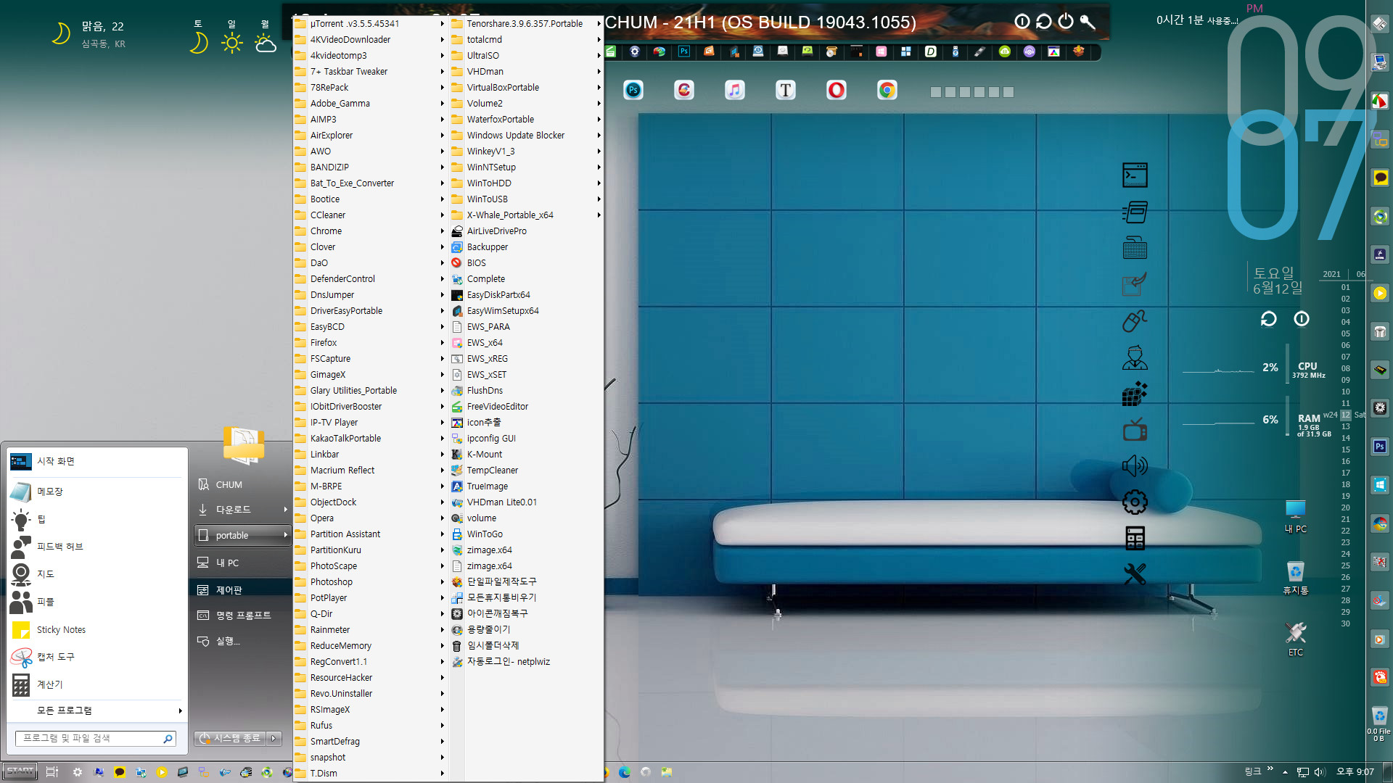Click the weather moon widget

(62, 33)
